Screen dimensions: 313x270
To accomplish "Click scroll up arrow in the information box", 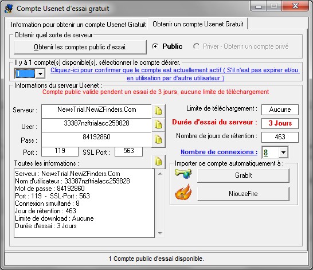I will pyautogui.click(x=160, y=174).
